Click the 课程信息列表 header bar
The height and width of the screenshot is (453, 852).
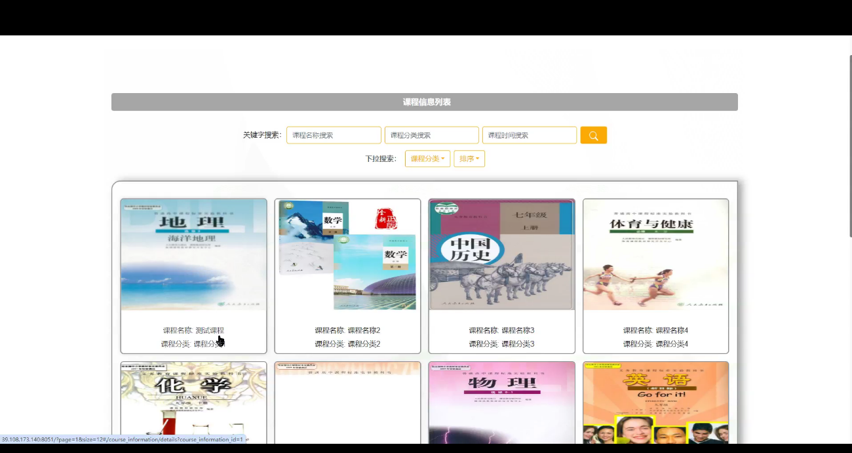click(x=425, y=102)
